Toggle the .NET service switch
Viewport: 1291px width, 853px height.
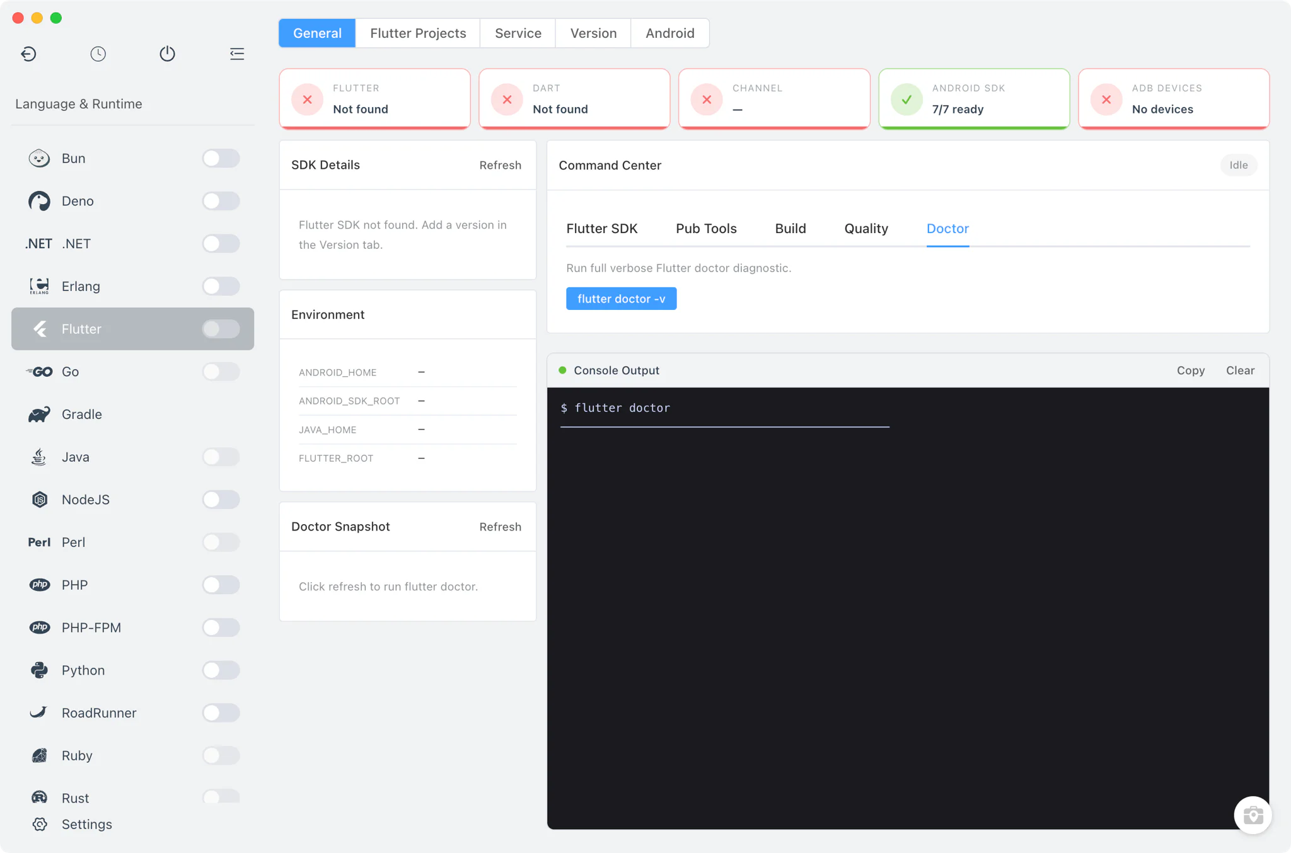click(x=221, y=244)
